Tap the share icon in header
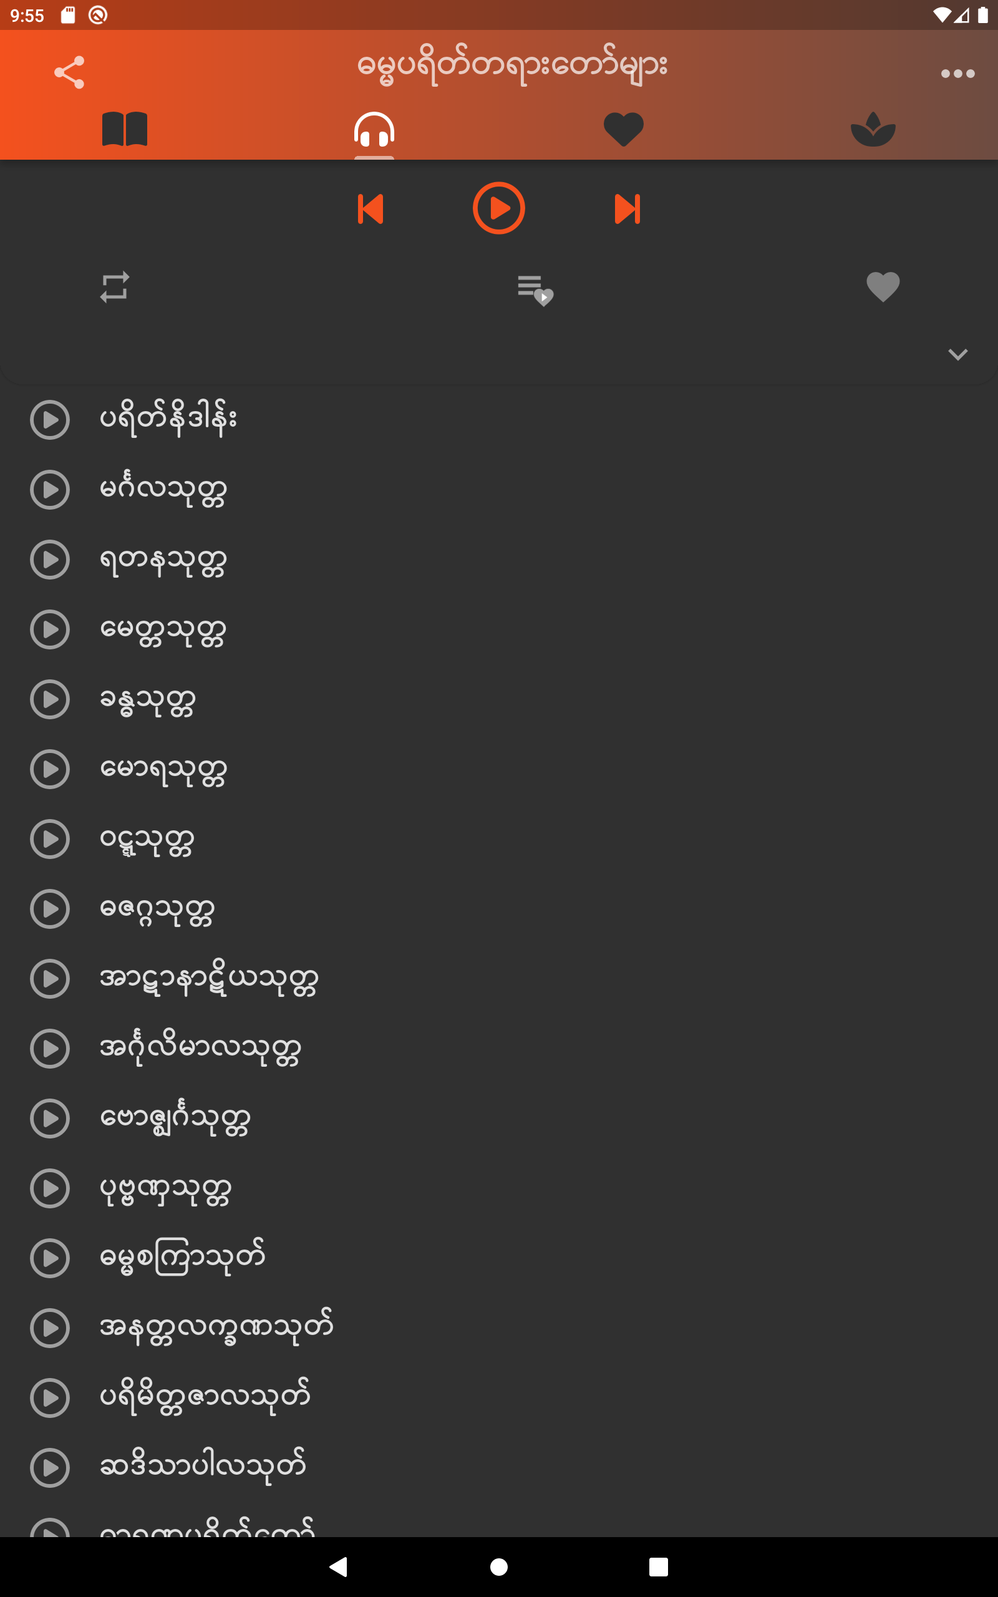 pyautogui.click(x=69, y=72)
